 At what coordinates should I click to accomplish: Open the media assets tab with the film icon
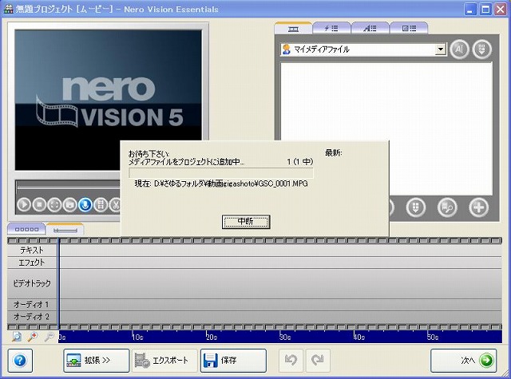point(293,29)
